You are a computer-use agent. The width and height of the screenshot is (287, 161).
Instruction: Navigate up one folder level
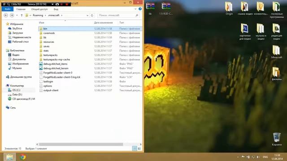[x=22, y=15]
